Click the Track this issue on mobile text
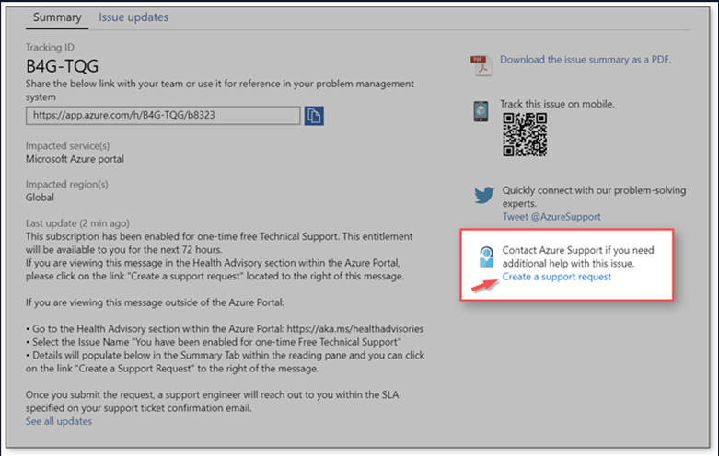This screenshot has width=719, height=456. (x=557, y=104)
